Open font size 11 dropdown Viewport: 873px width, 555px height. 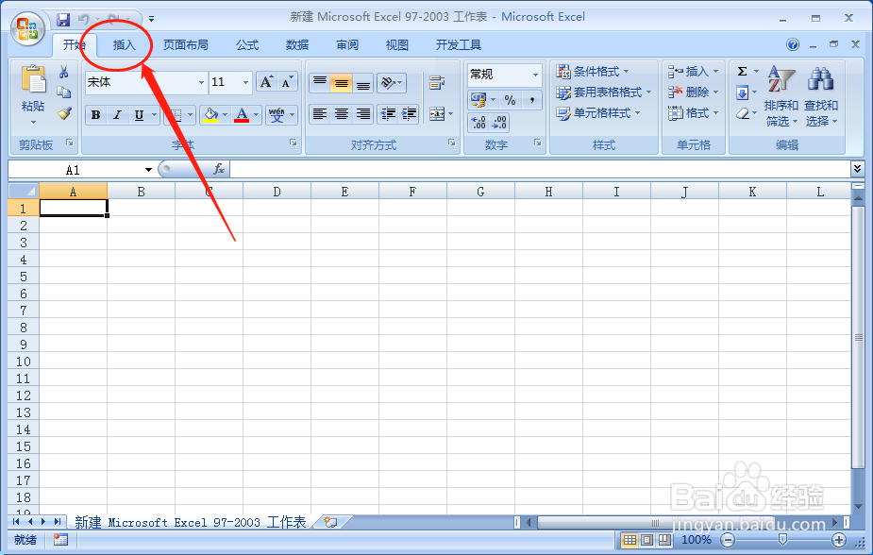(245, 82)
